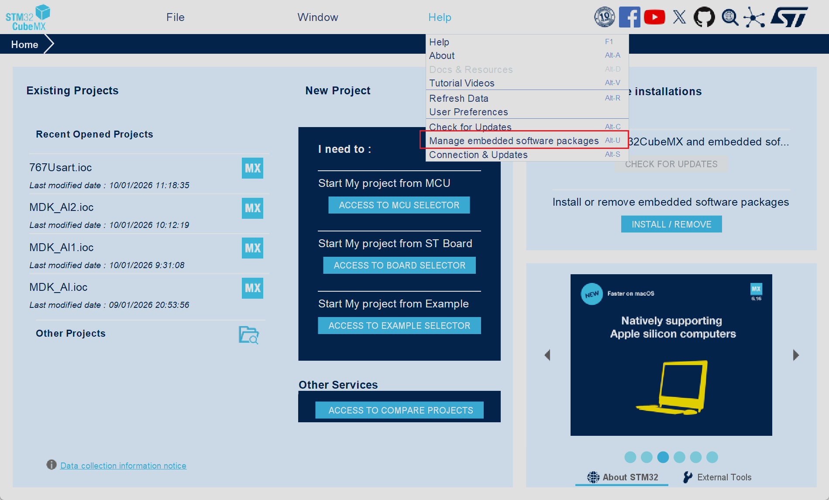Select Help menu item F1
The image size is (829, 500).
tap(527, 42)
